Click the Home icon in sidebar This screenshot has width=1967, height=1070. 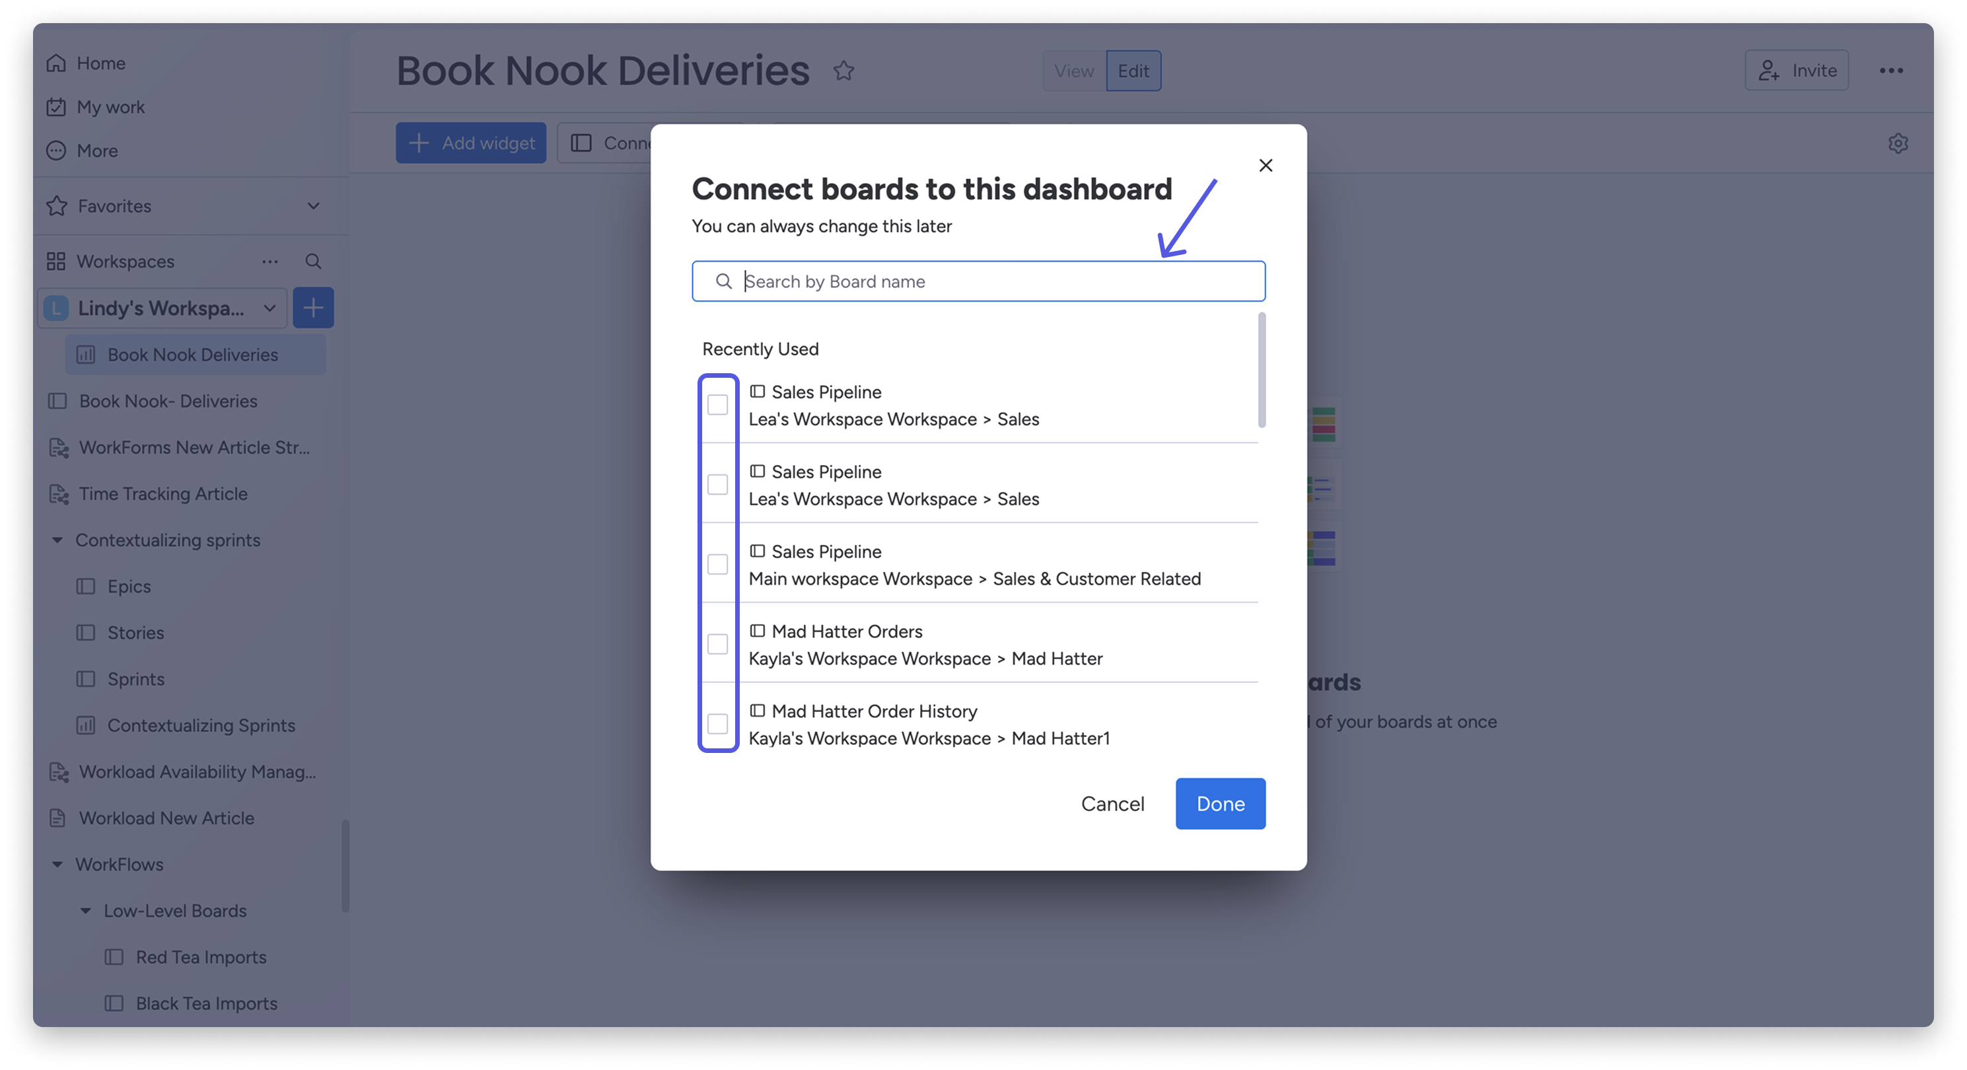click(55, 63)
